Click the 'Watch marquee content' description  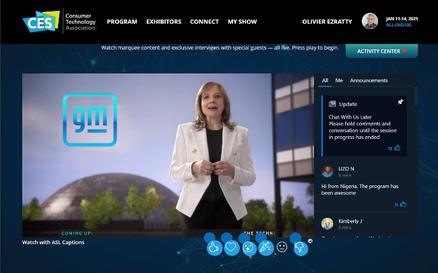click(220, 48)
